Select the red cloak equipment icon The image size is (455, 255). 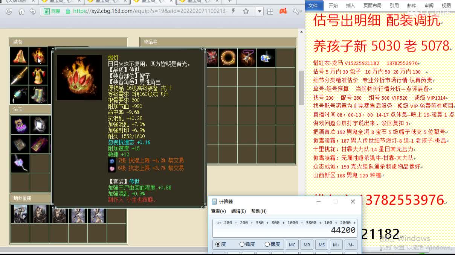(x=19, y=56)
